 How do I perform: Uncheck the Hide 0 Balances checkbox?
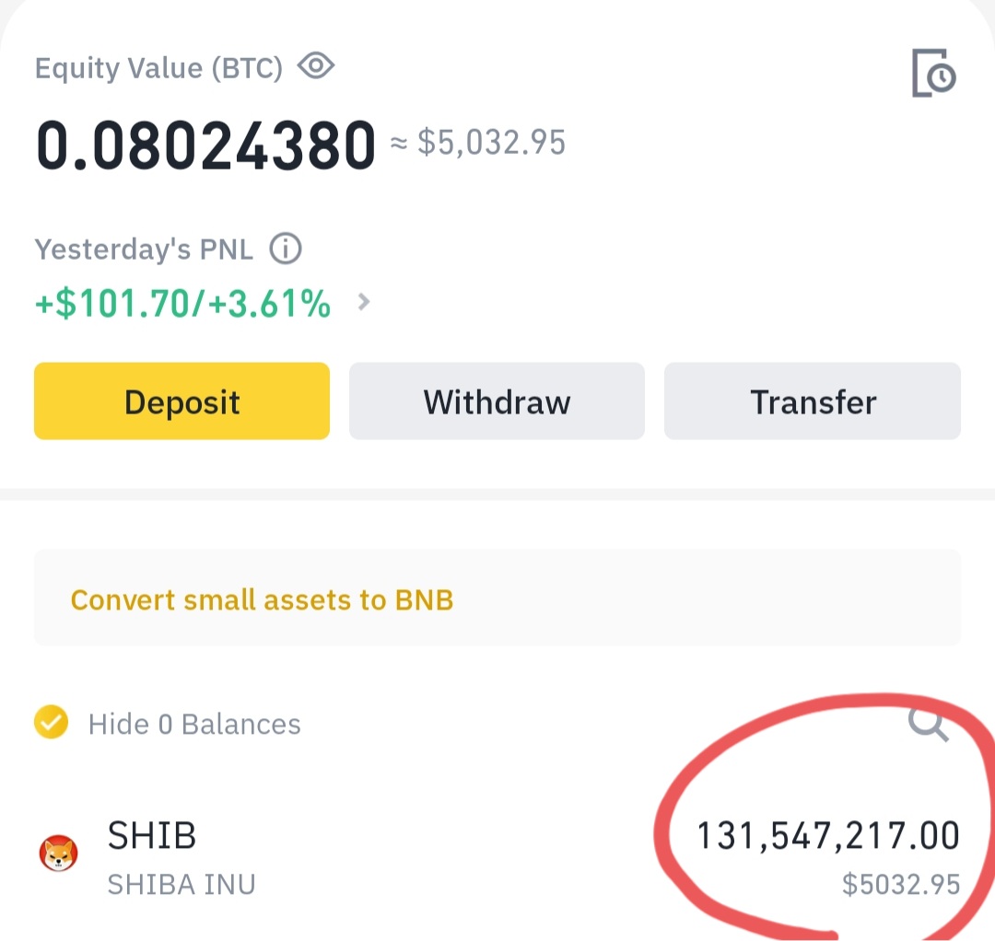click(51, 722)
